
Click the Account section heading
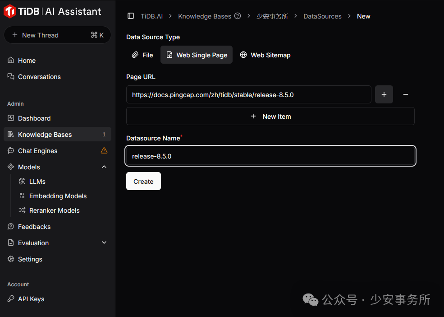coord(18,284)
